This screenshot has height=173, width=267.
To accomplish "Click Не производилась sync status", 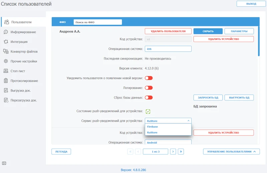I will click(x=158, y=59).
